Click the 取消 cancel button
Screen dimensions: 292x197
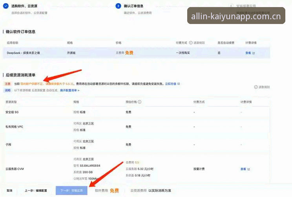pos(9,190)
